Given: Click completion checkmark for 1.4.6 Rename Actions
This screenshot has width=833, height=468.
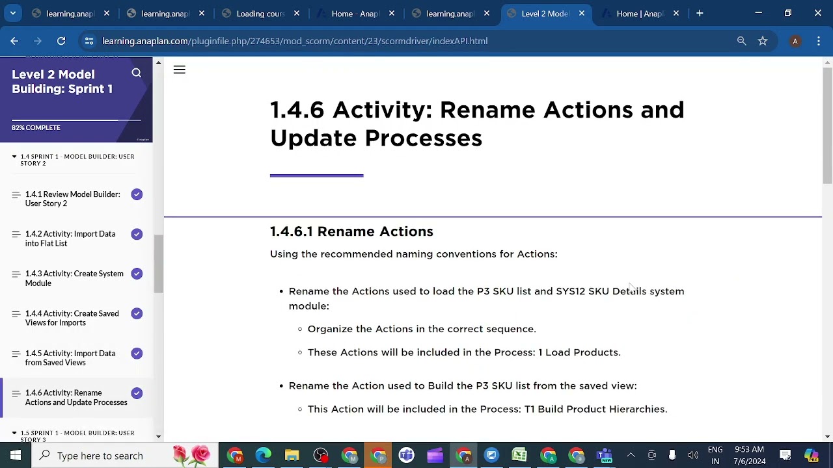Looking at the screenshot, I should tap(137, 393).
